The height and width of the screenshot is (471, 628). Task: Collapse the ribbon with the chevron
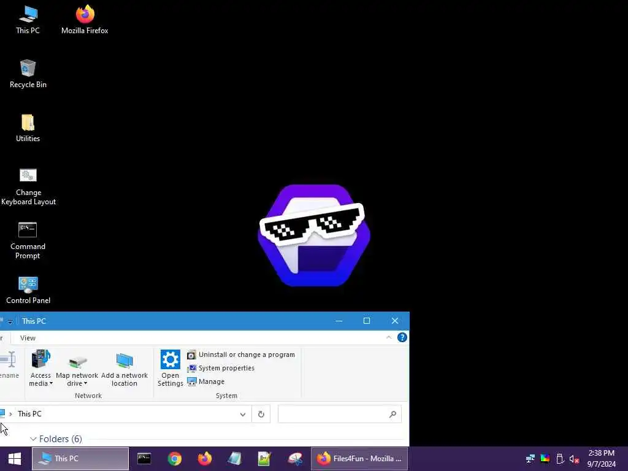click(388, 338)
